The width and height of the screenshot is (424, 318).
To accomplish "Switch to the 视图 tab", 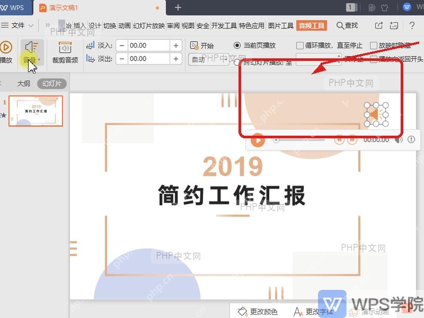I will (x=188, y=26).
